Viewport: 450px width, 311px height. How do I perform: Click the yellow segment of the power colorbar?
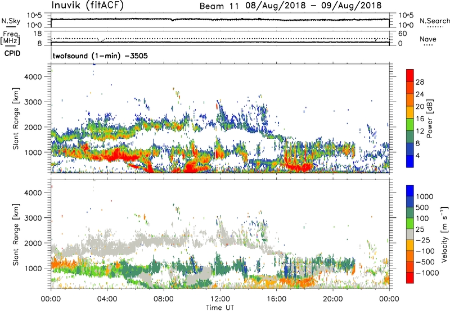[410, 112]
